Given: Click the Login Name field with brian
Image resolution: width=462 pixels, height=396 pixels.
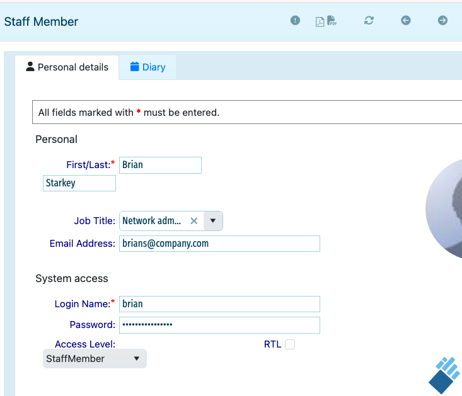Looking at the screenshot, I should 219,304.
